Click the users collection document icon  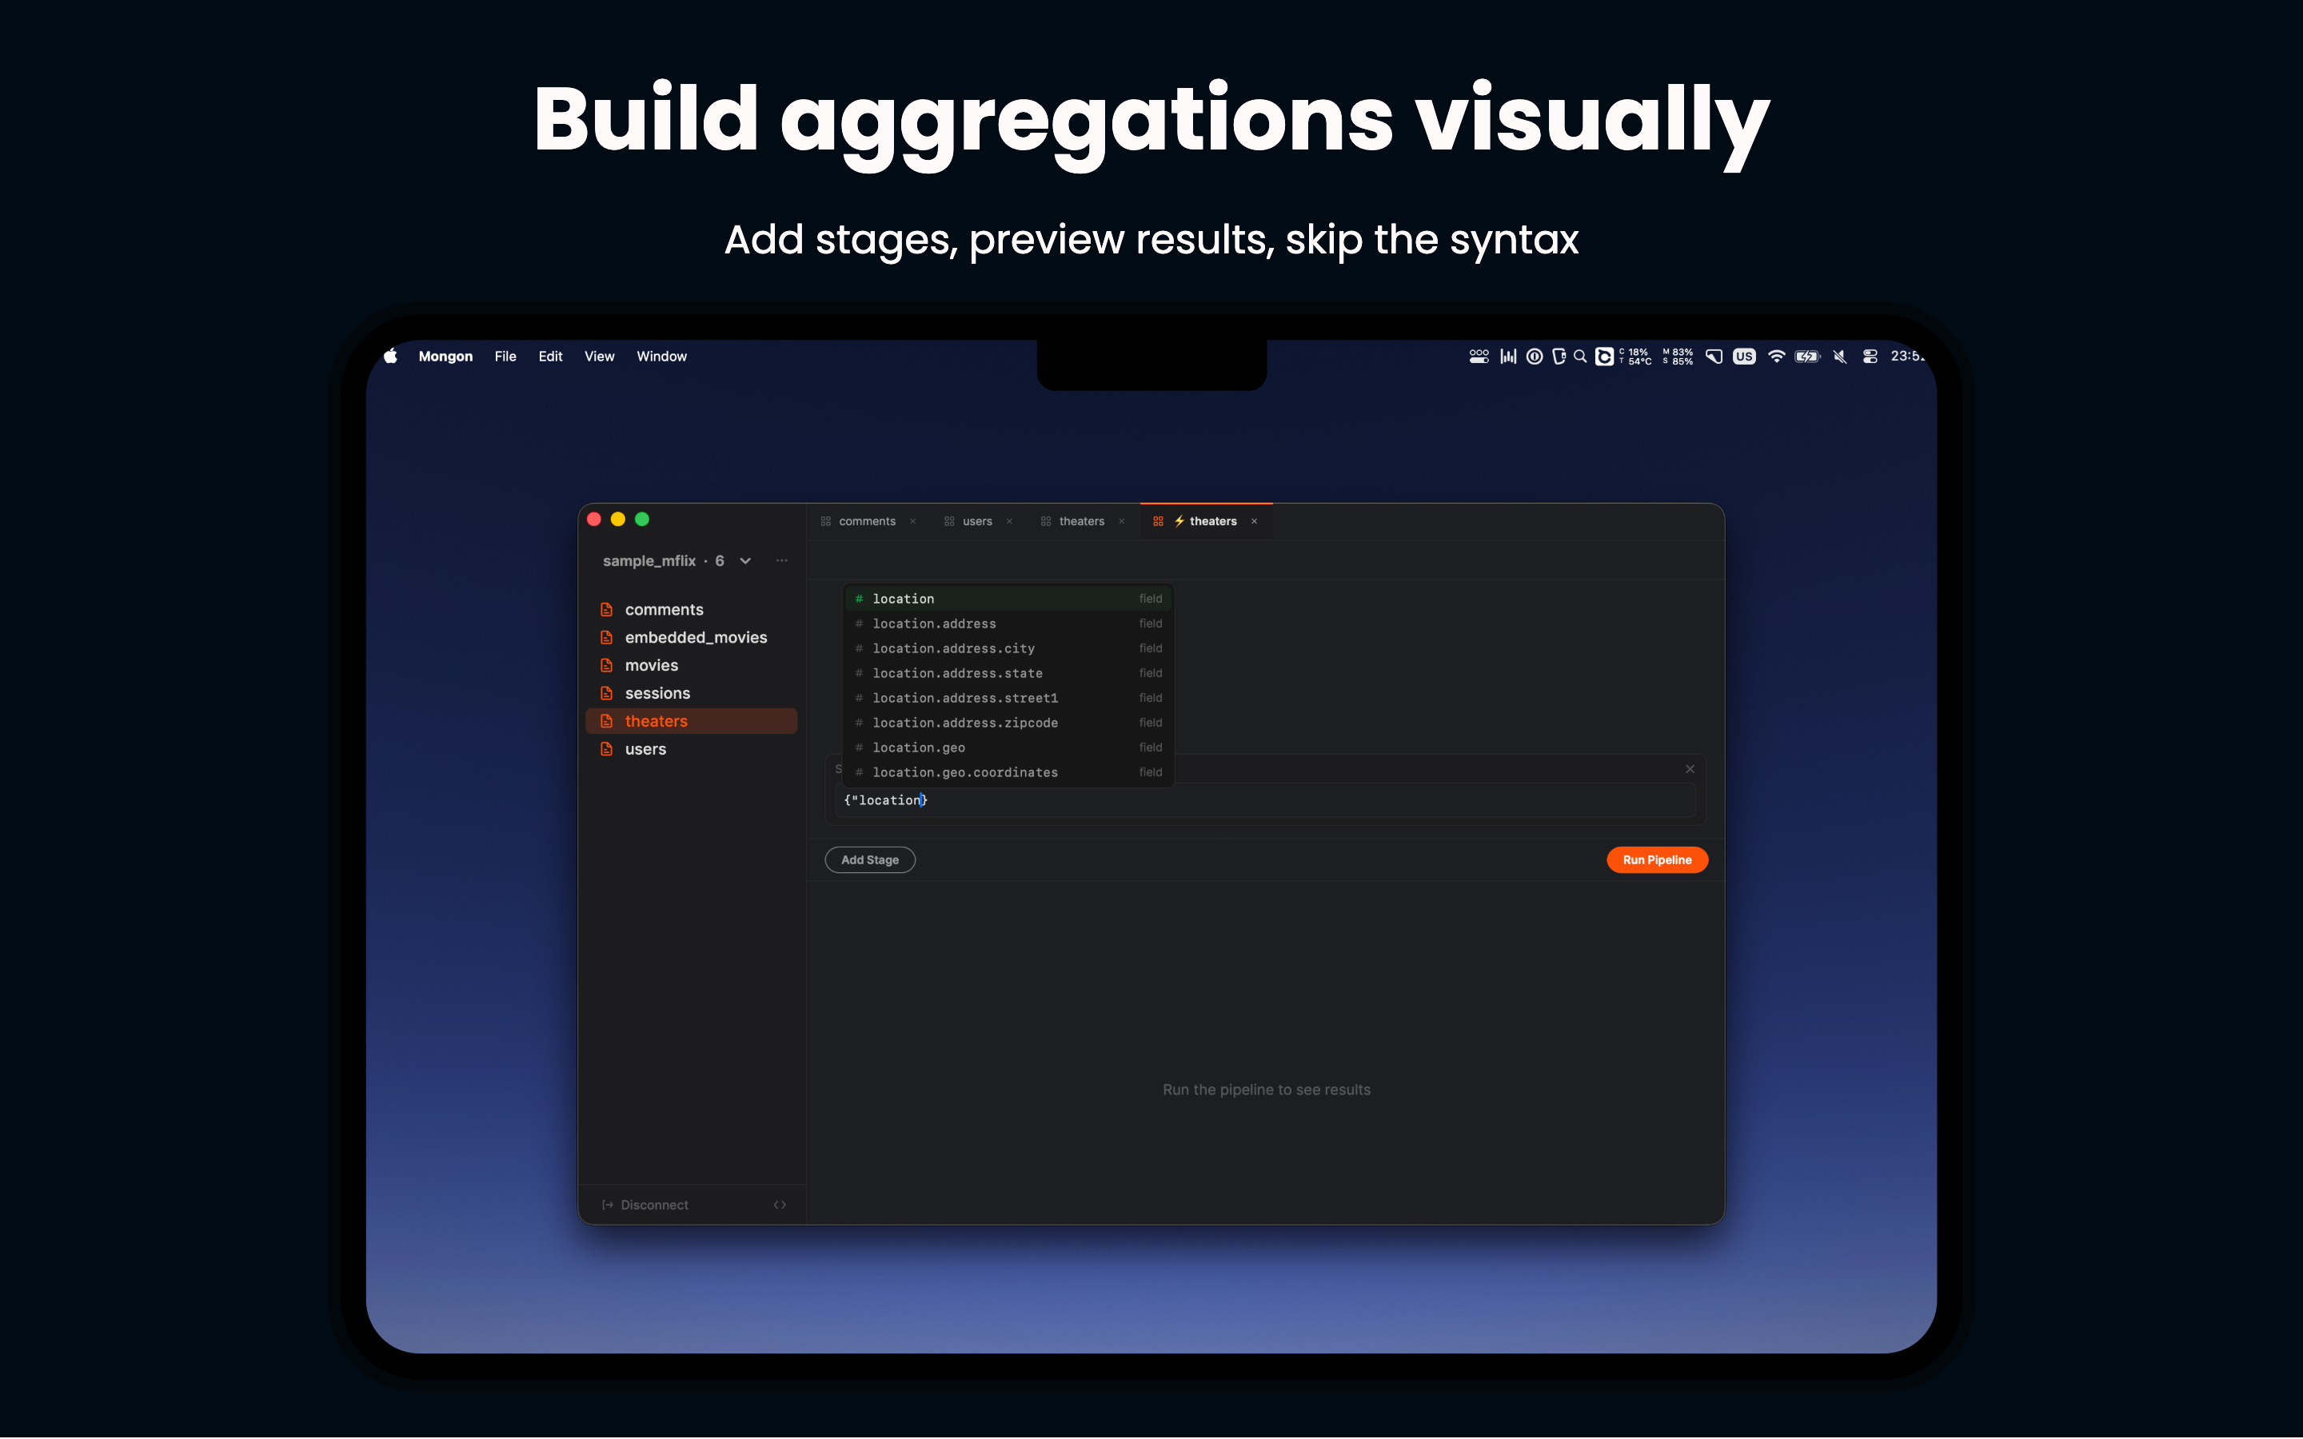606,749
